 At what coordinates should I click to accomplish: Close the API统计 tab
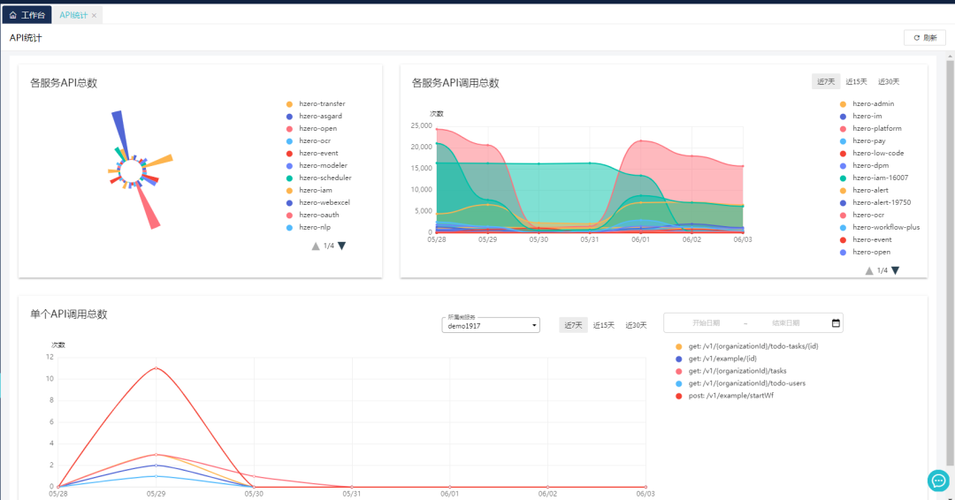[x=95, y=15]
